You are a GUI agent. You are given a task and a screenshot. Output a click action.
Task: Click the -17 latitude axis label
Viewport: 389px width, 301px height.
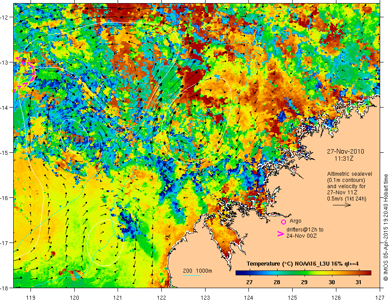(x=4, y=243)
